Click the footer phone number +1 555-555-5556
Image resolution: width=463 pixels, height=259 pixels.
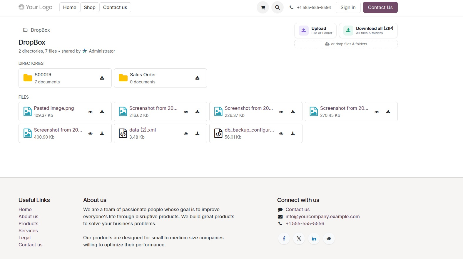point(305,223)
